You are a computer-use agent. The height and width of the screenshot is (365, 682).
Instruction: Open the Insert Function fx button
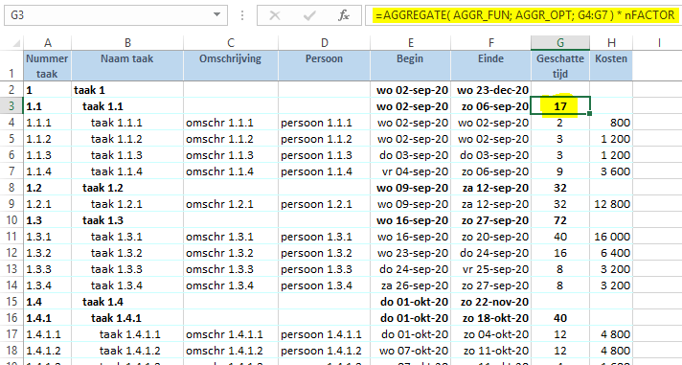click(x=344, y=15)
